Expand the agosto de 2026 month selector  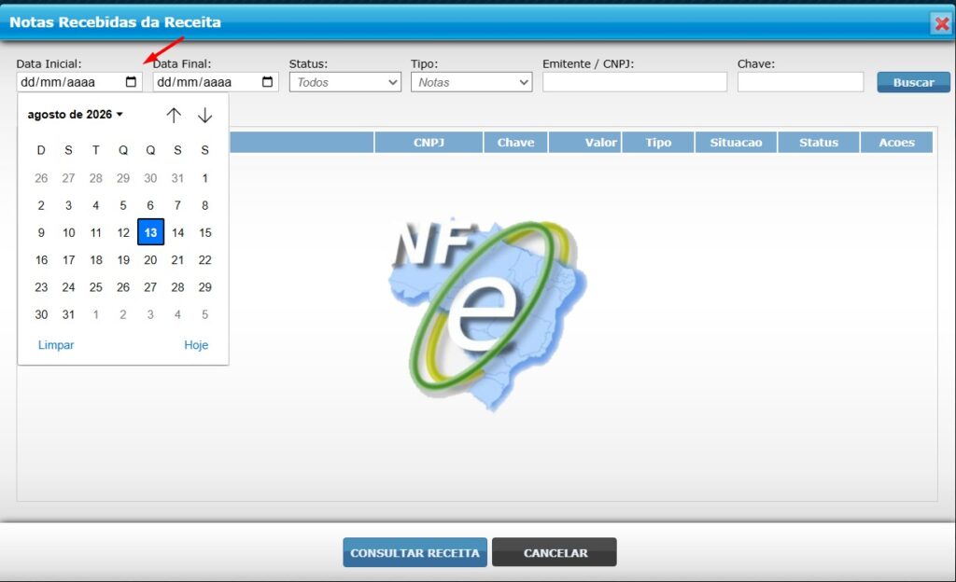pyautogui.click(x=75, y=115)
